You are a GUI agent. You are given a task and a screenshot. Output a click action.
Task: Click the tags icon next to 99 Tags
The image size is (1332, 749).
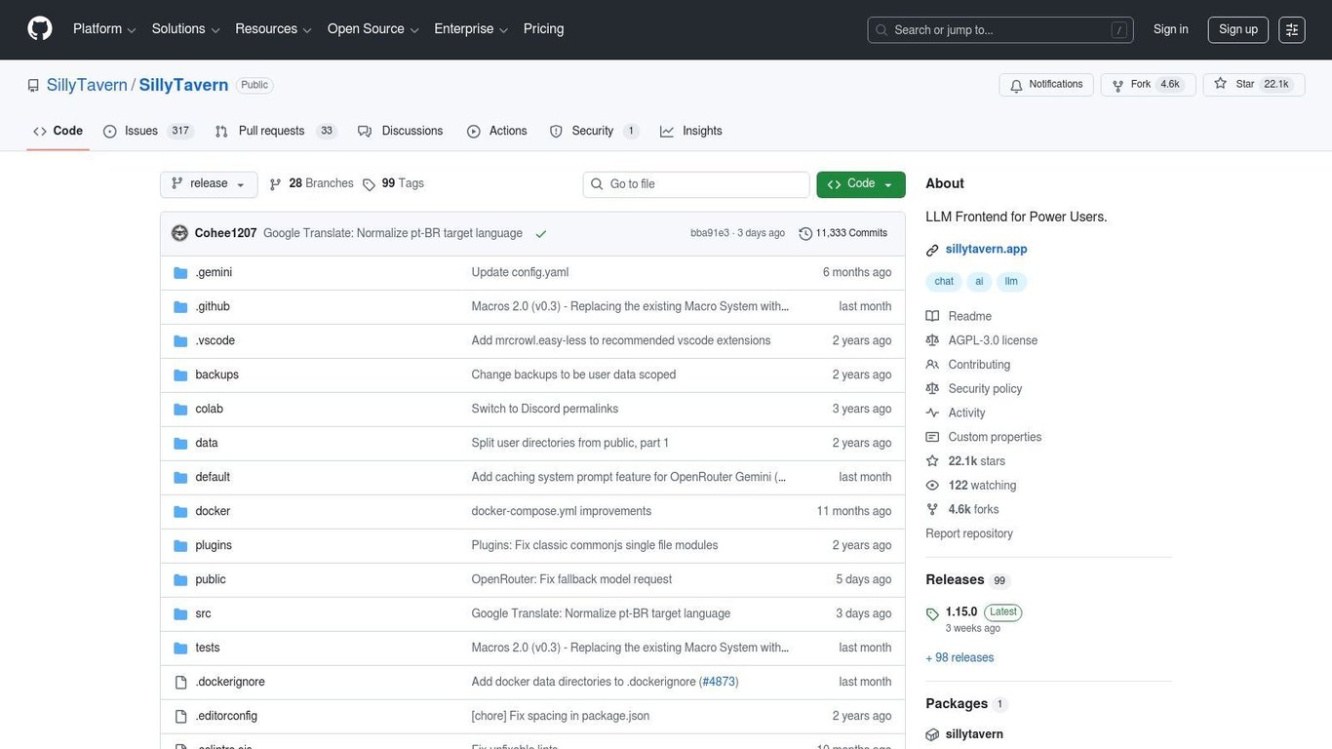click(x=369, y=184)
